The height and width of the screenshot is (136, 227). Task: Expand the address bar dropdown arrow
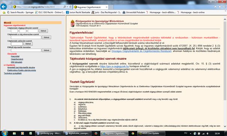pyautogui.click(x=68, y=7)
